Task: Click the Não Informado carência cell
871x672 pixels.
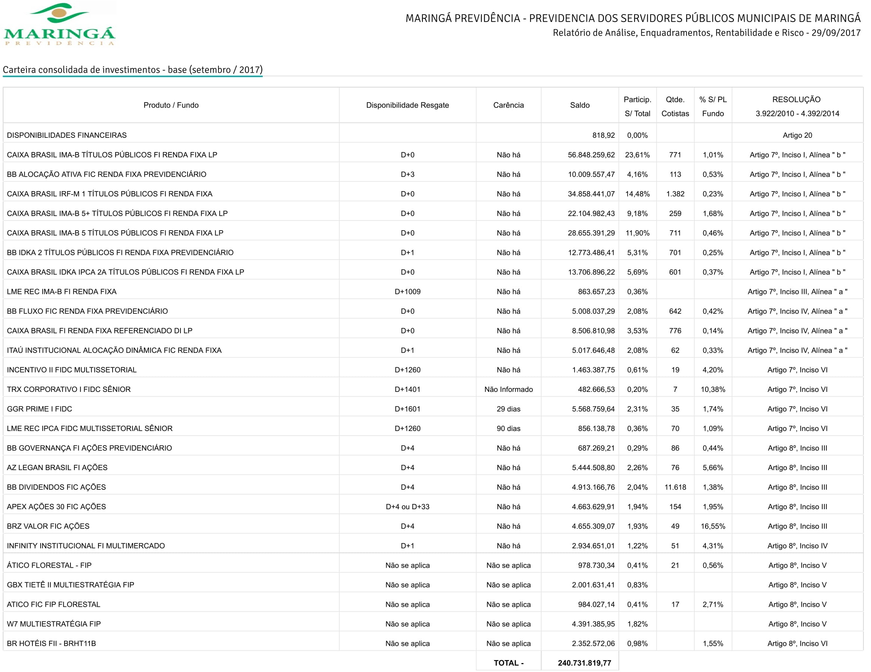Action: click(x=508, y=390)
